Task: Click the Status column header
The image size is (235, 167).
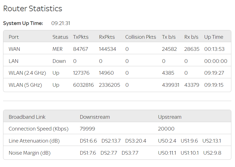Action: [x=60, y=37]
